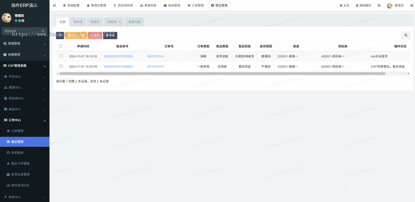Screen dimensions: 415x202
Task: Click the group icon beside 权限管理
Action: (x=5, y=55)
